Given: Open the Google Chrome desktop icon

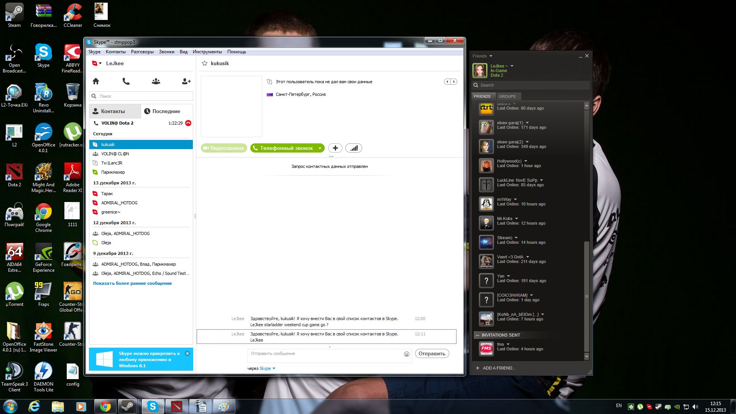Looking at the screenshot, I should [43, 217].
